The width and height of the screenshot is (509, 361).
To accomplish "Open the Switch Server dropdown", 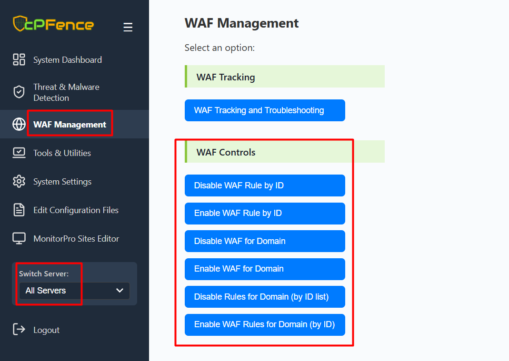I will click(74, 291).
